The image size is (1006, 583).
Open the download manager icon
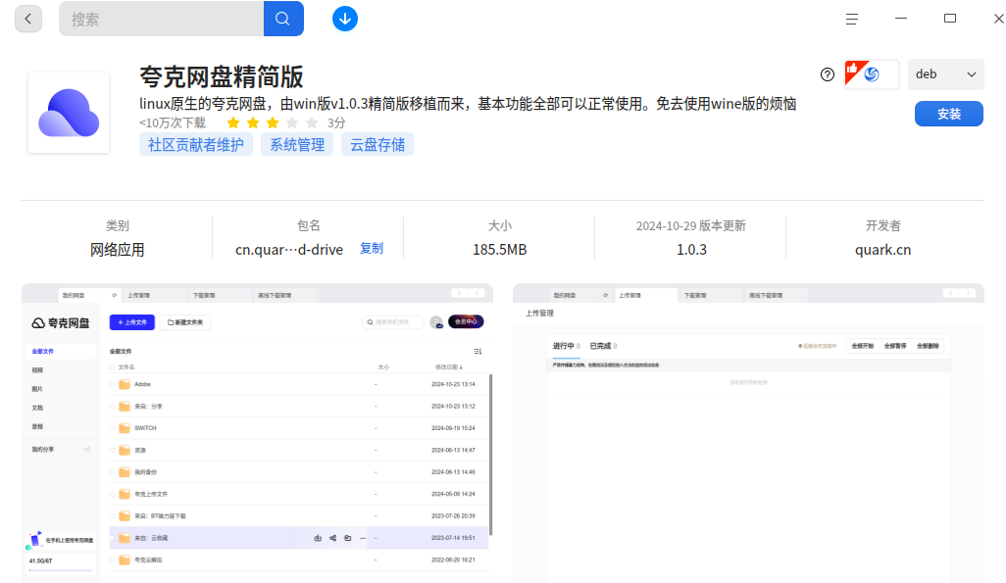tap(345, 19)
